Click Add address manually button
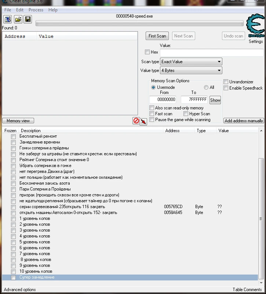This screenshot has width=266, height=294. 244,120
